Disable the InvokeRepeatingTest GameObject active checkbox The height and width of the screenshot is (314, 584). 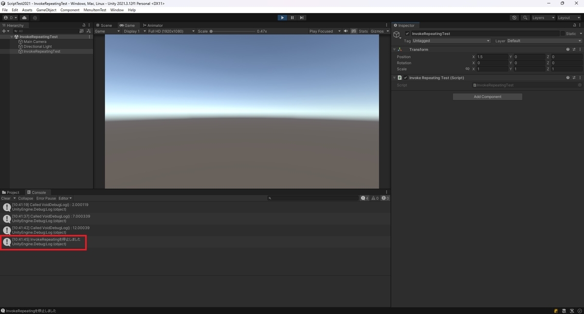(x=407, y=33)
